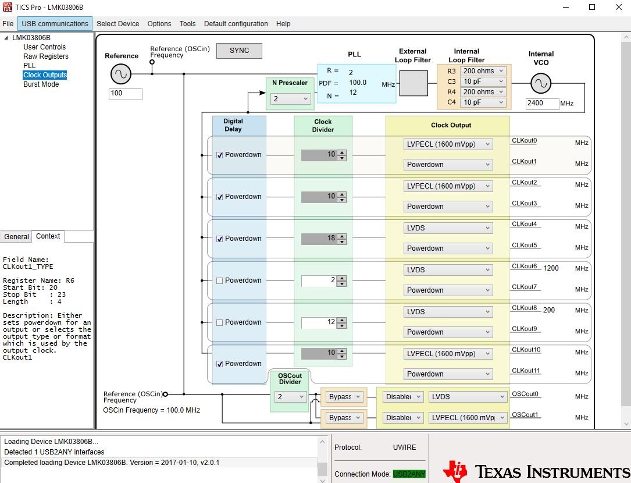631x483 pixels.
Task: Open the R3 resistor dropdown
Action: pyautogui.click(x=483, y=71)
